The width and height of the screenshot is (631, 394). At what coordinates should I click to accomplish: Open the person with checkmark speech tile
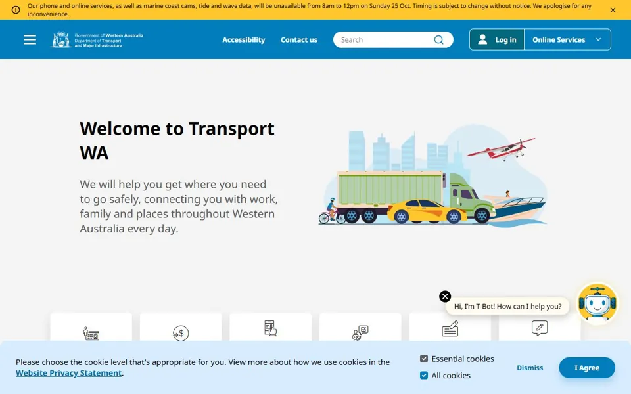(x=360, y=327)
